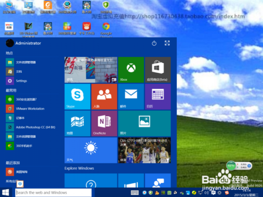Select the orange Foxit PDF reader desktop icon

pos(48,7)
